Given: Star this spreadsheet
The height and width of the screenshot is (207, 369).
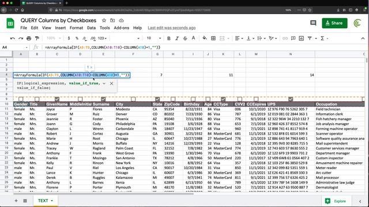Looking at the screenshot, I should pyautogui.click(x=104, y=21).
